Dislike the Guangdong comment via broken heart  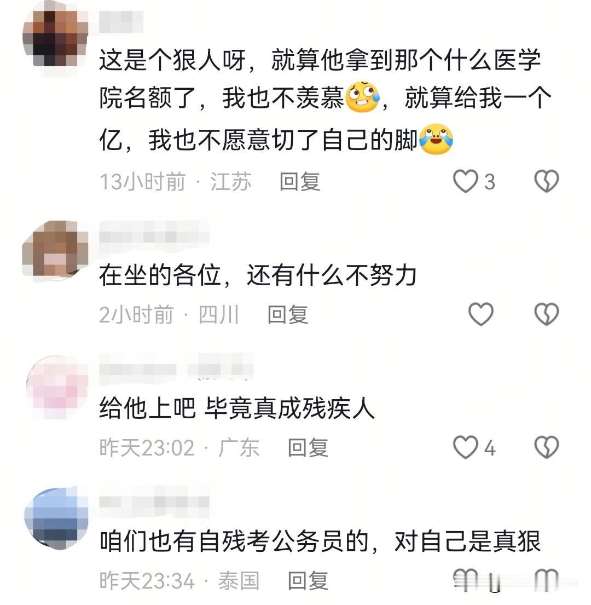[546, 447]
